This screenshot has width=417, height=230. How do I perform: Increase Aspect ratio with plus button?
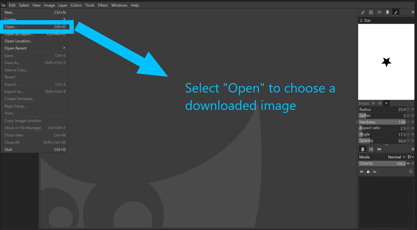413,128
